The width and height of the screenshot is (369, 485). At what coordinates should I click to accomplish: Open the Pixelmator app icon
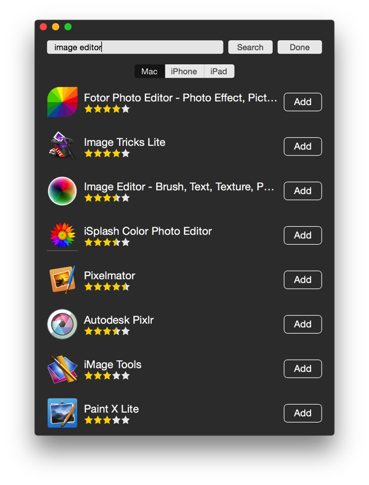pos(62,280)
